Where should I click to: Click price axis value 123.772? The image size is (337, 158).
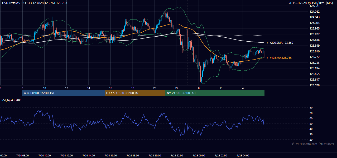pos(314,57)
